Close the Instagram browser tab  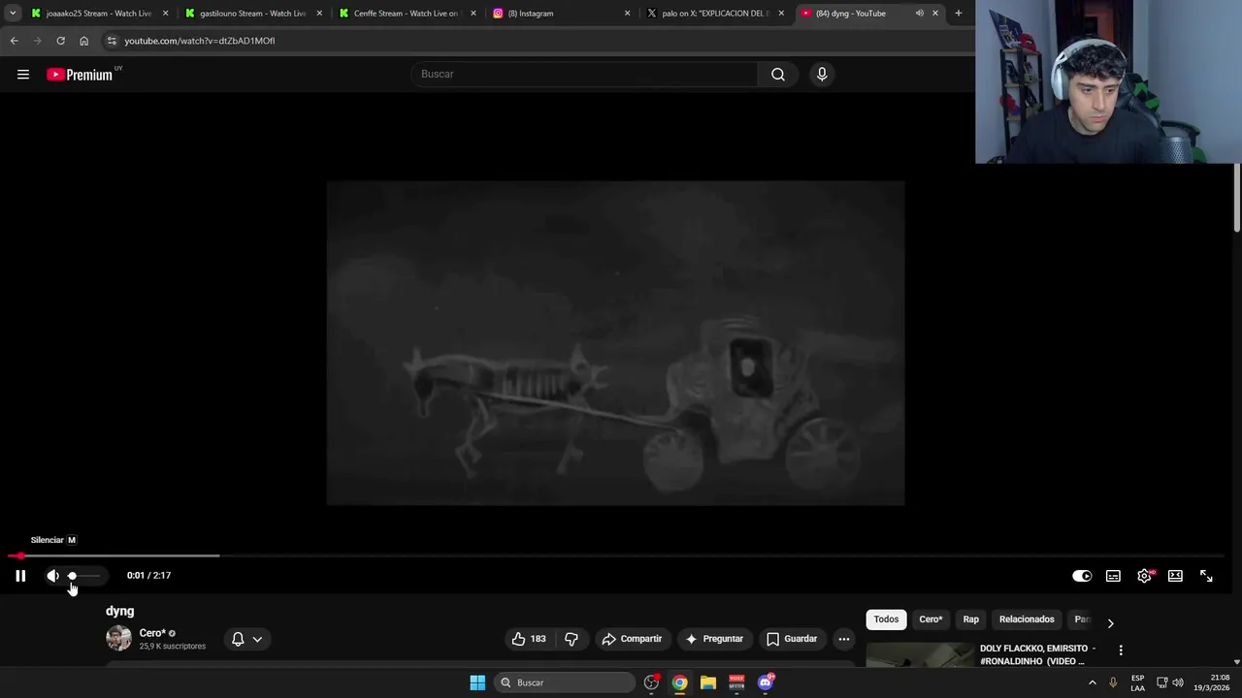(x=627, y=14)
